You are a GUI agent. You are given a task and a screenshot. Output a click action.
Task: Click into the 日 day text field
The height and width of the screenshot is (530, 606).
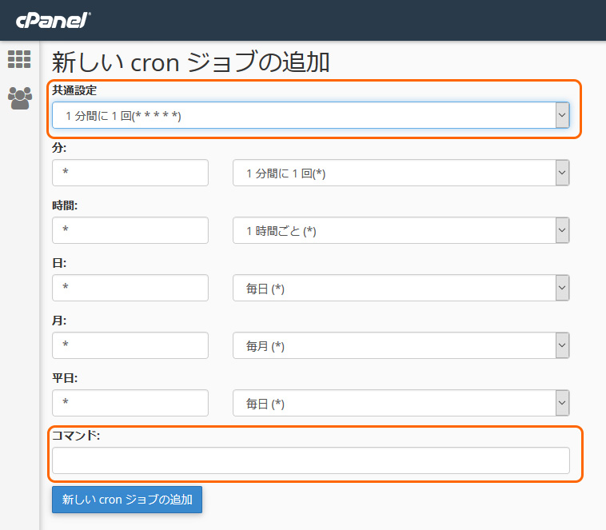[130, 288]
